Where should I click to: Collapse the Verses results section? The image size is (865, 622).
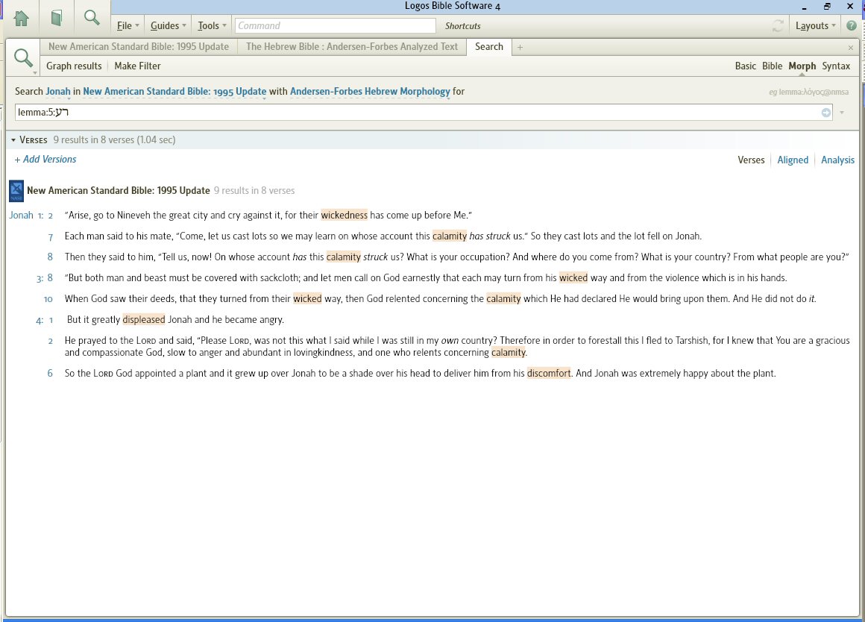[13, 140]
